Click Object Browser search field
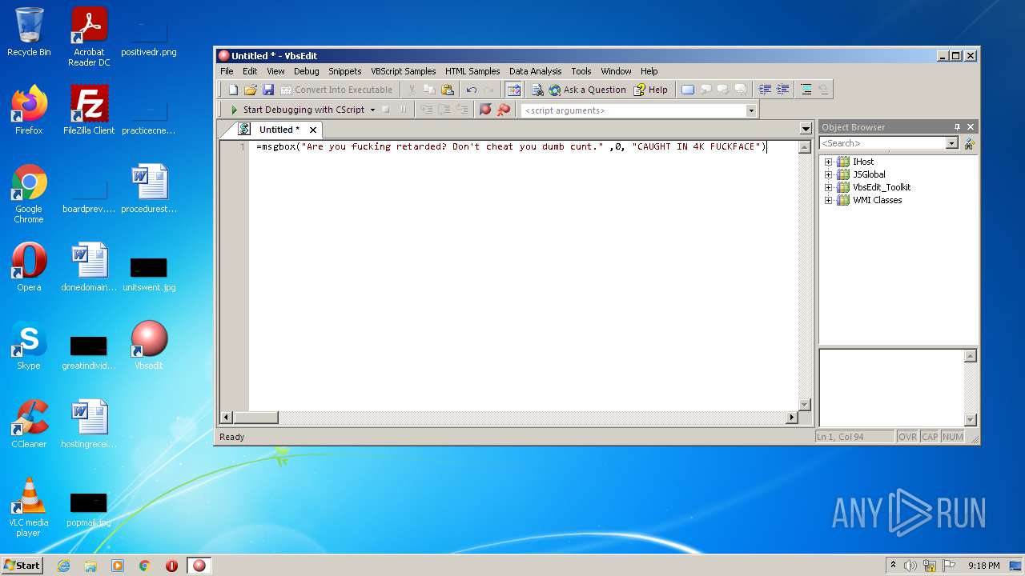Image resolution: width=1025 pixels, height=576 pixels. coord(882,143)
